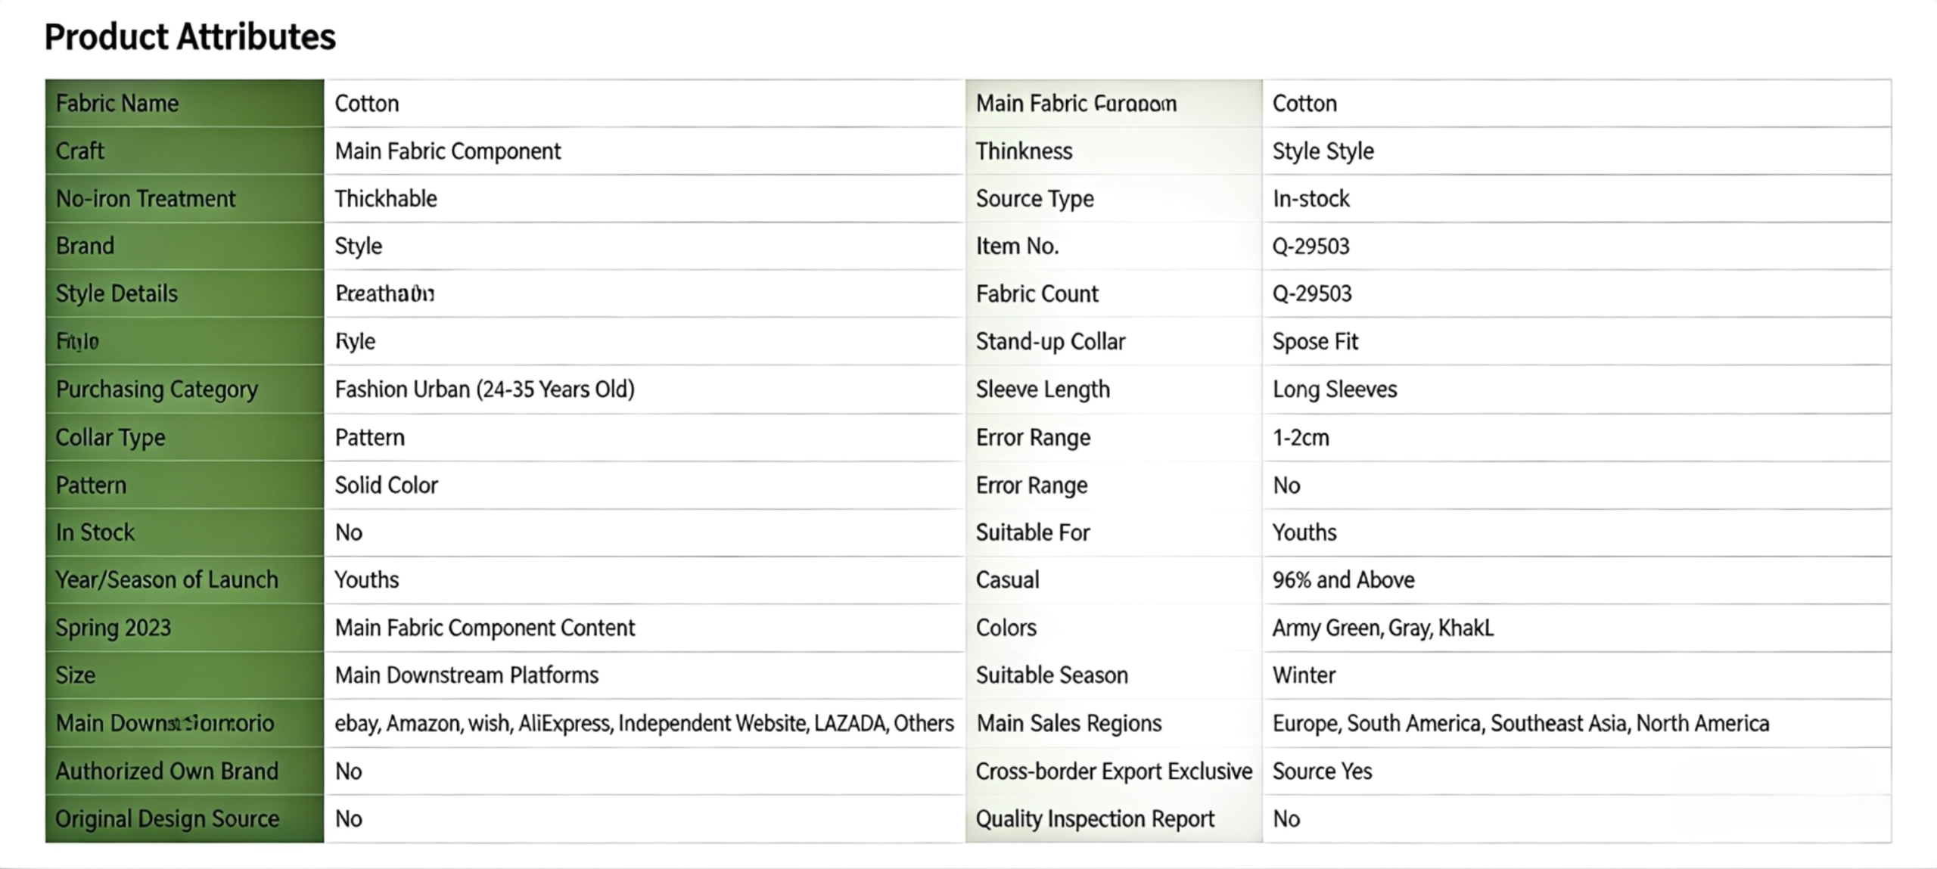Select the Authorized Own Brand label
Screen dimensions: 1937x869
(167, 771)
